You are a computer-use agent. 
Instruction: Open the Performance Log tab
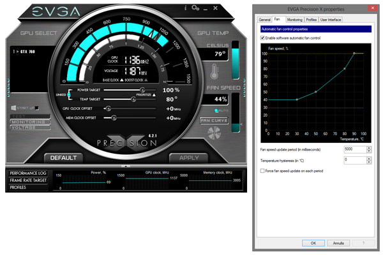tap(28, 173)
